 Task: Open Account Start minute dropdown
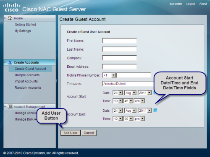[128, 101]
